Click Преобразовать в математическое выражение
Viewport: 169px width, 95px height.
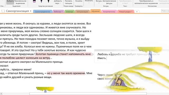pos(146,2)
